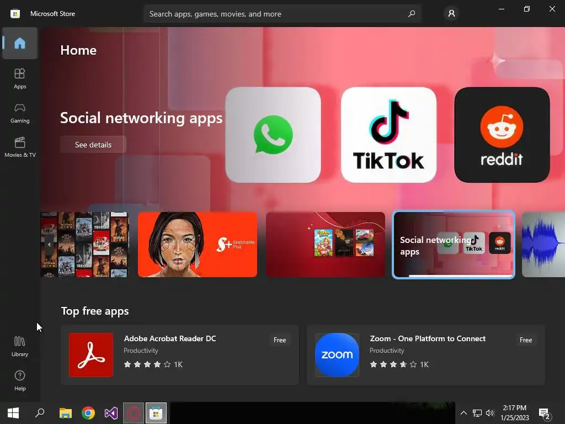Select the red games carousel thumbnail
565x424 pixels.
tap(326, 245)
